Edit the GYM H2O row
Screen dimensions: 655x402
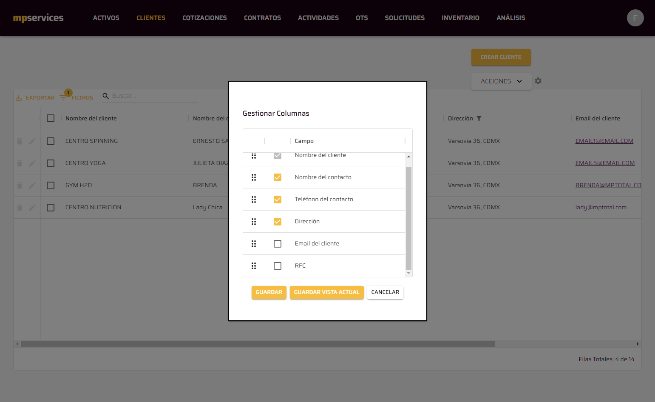(32, 185)
